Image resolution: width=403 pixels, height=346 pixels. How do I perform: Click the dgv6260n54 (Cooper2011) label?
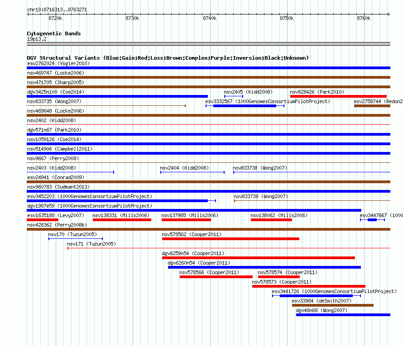(x=199, y=263)
